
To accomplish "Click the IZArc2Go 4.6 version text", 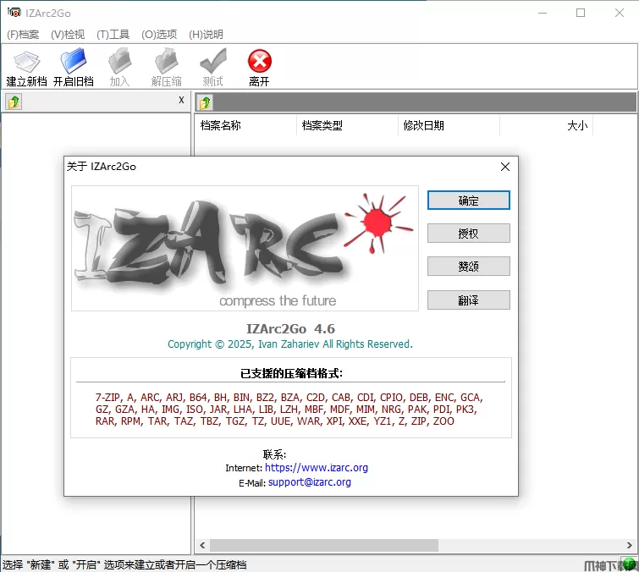I will tap(290, 329).
